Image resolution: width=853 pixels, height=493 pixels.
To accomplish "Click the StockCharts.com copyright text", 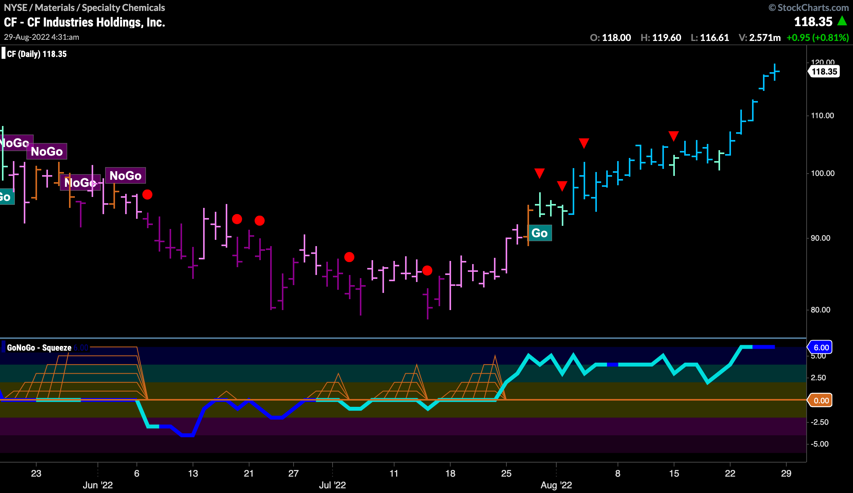I will pos(809,8).
